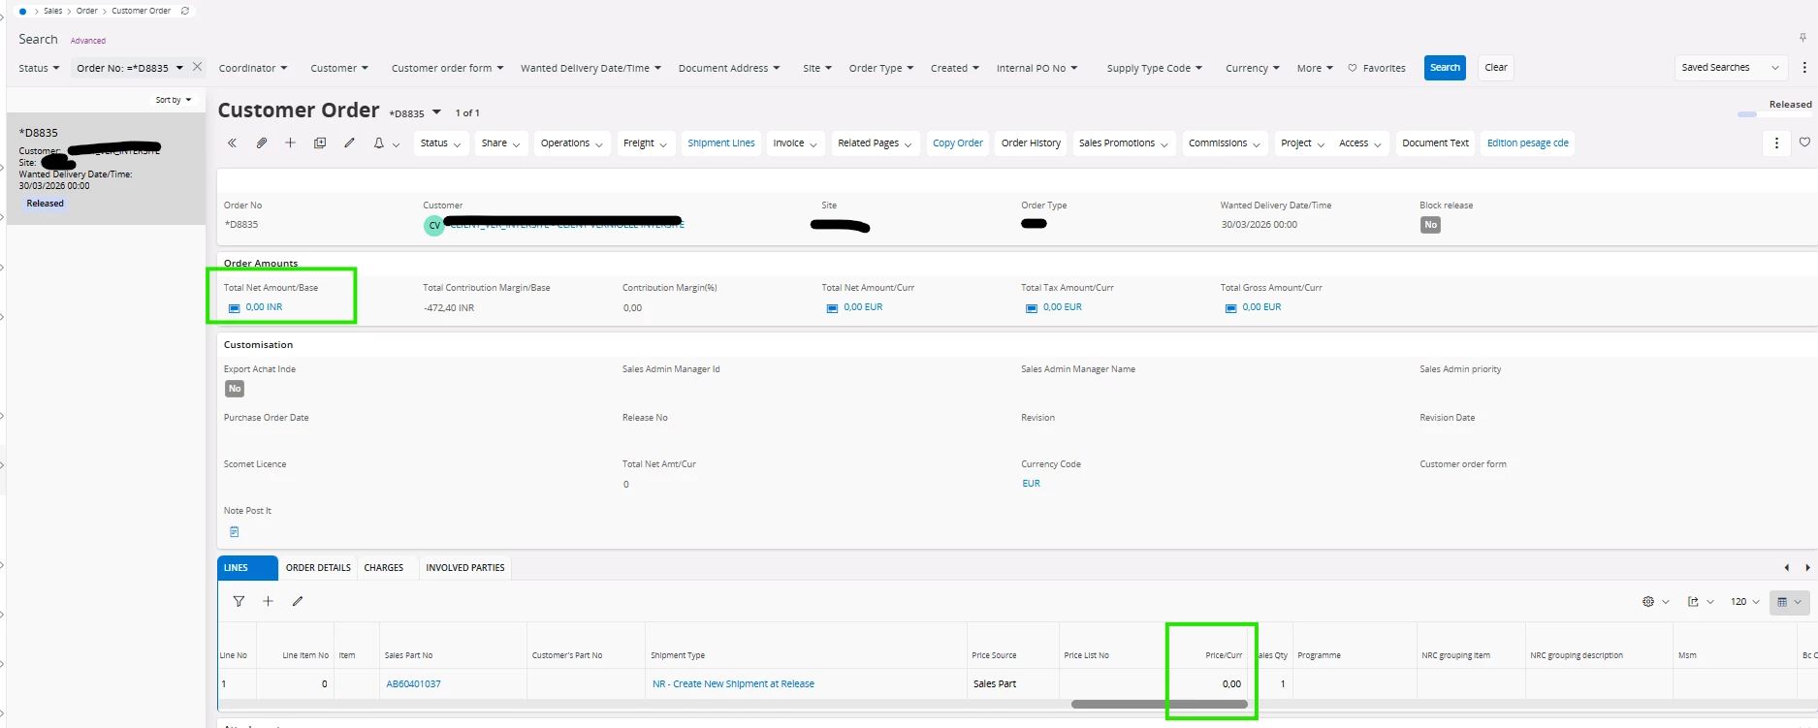The image size is (1818, 728).
Task: Open the Related Pages menu
Action: click(876, 143)
